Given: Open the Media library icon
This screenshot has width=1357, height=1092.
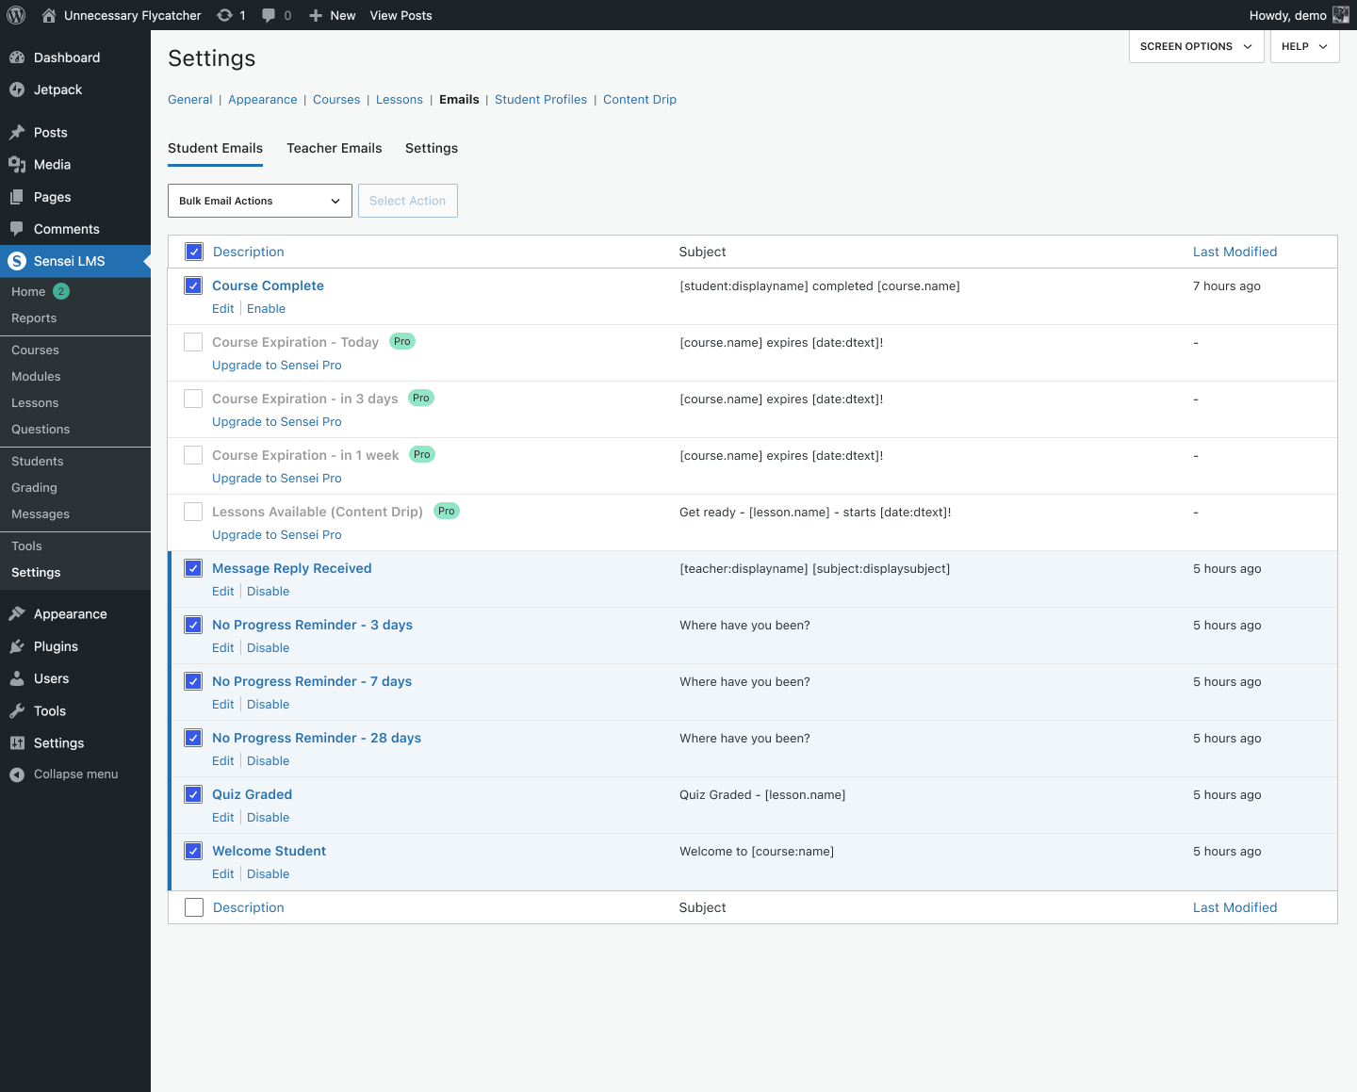Looking at the screenshot, I should pyautogui.click(x=18, y=164).
